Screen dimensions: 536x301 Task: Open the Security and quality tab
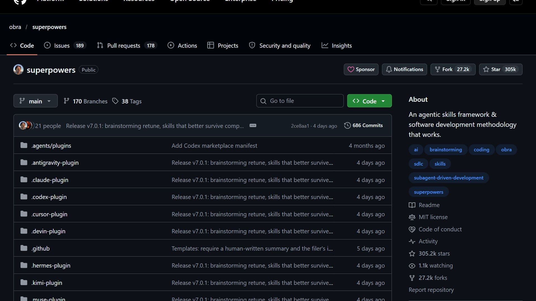(280, 45)
